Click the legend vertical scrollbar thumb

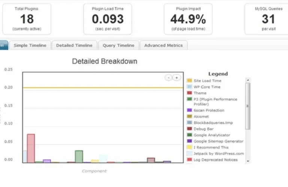click(x=247, y=106)
